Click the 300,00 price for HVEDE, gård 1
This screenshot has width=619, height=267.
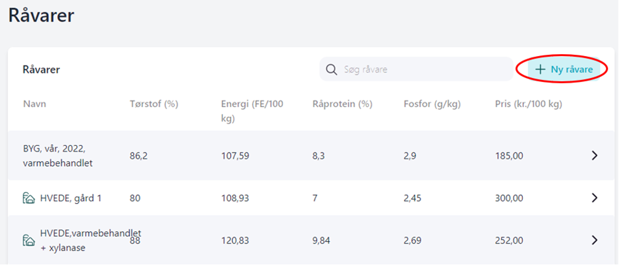tap(509, 198)
